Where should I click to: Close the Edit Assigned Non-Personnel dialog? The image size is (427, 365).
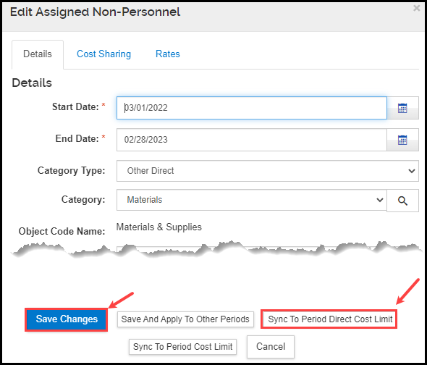(x=416, y=8)
